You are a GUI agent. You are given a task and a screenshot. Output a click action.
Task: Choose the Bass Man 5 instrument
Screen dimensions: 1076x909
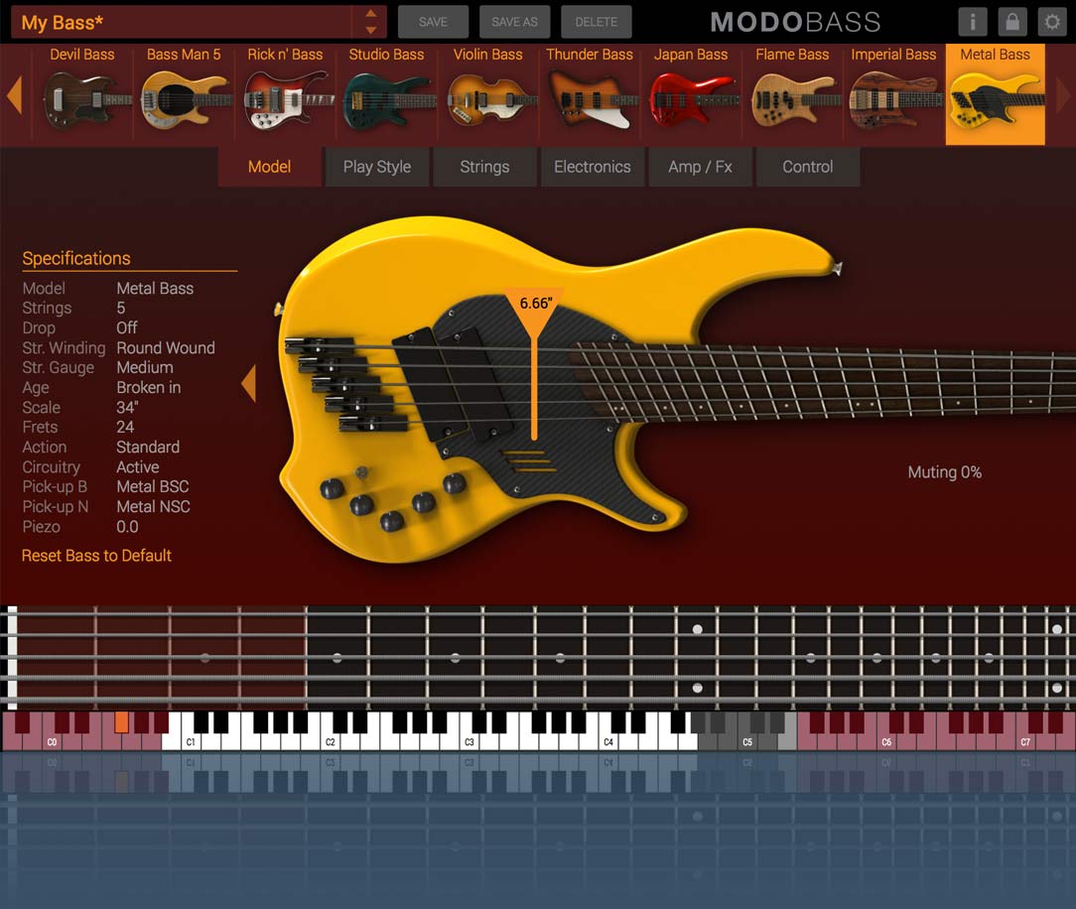click(185, 96)
